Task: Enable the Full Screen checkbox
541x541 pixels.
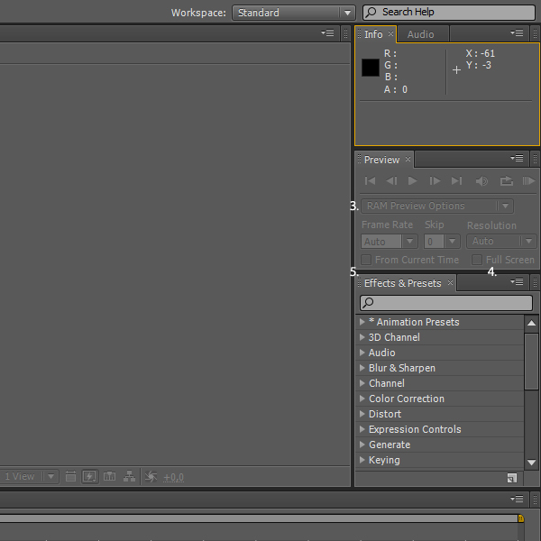Action: 477,260
